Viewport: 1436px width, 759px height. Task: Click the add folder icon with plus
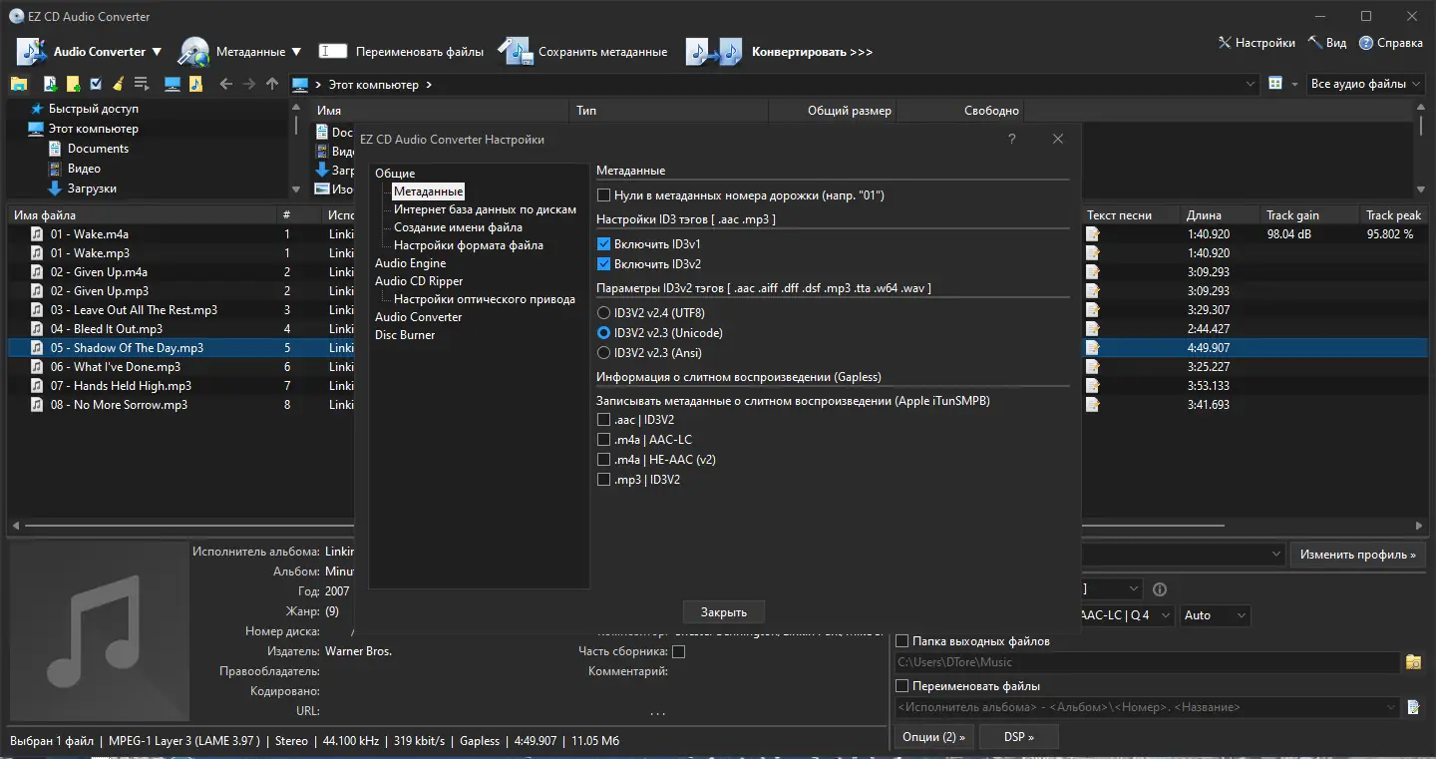pos(73,85)
